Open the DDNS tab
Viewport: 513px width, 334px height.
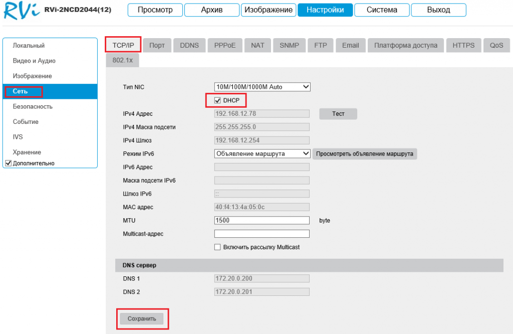point(189,45)
